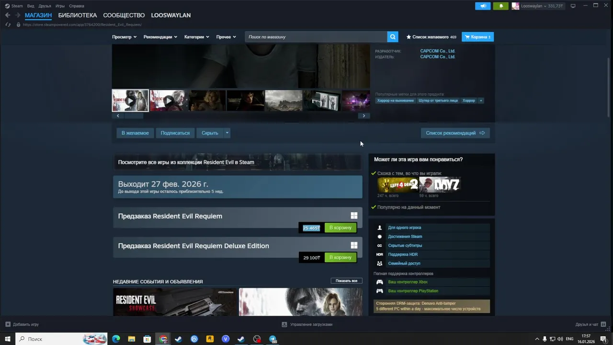613x345 pixels.
Task: Add Deluxe Edition 29 100₸ to cart
Action: [341, 258]
